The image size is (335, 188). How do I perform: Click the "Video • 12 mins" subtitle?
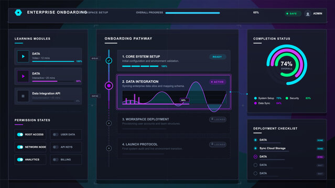click(x=41, y=58)
